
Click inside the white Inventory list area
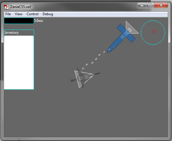click(x=19, y=62)
